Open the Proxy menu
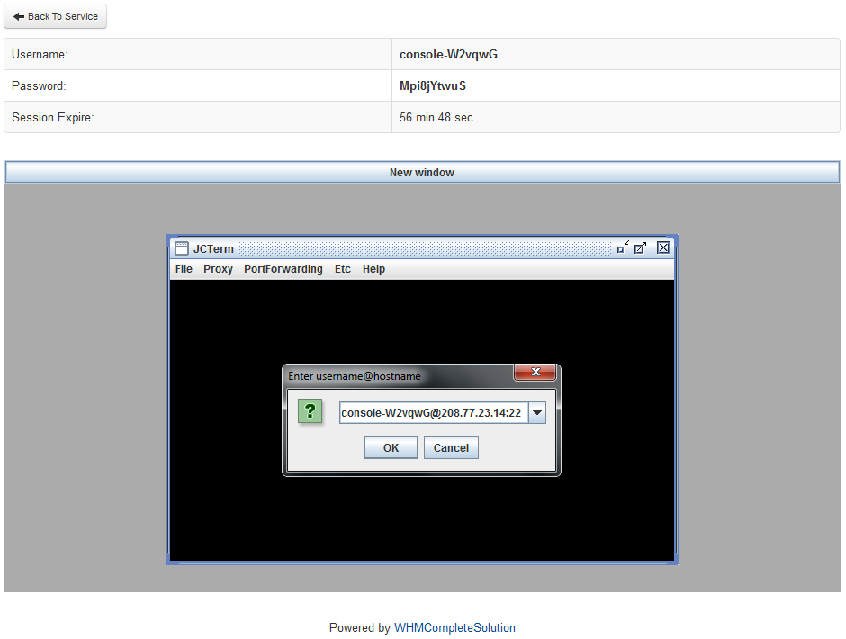The image size is (846, 639). pos(218,268)
